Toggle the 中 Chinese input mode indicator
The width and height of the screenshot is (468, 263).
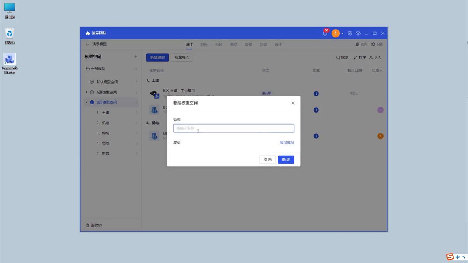457,257
